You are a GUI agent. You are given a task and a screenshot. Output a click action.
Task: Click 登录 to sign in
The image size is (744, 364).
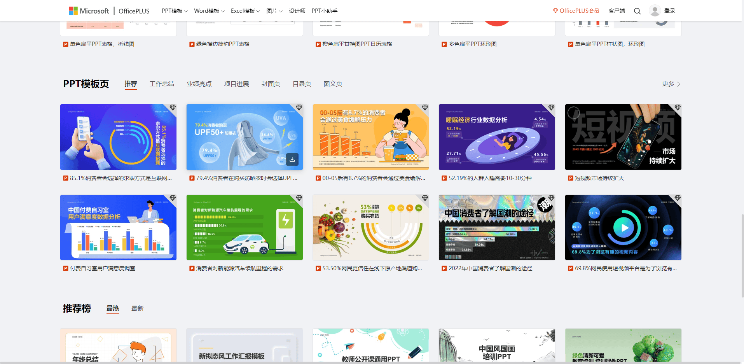pos(670,10)
